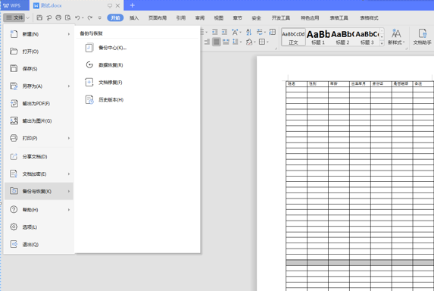This screenshot has width=434, height=291.
Task: Click the Undo arrow icon
Action: 77,17
